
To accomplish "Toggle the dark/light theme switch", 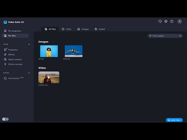I will click(x=5, y=119).
